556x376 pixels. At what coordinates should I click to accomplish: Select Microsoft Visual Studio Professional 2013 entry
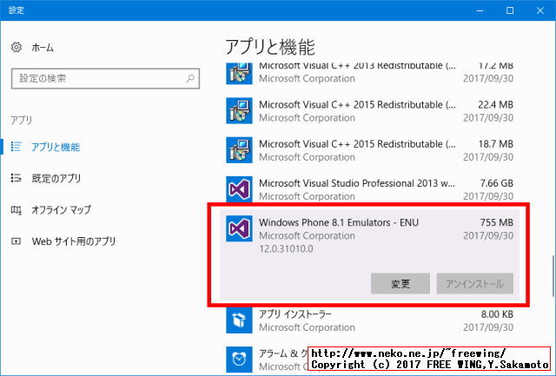(369, 189)
